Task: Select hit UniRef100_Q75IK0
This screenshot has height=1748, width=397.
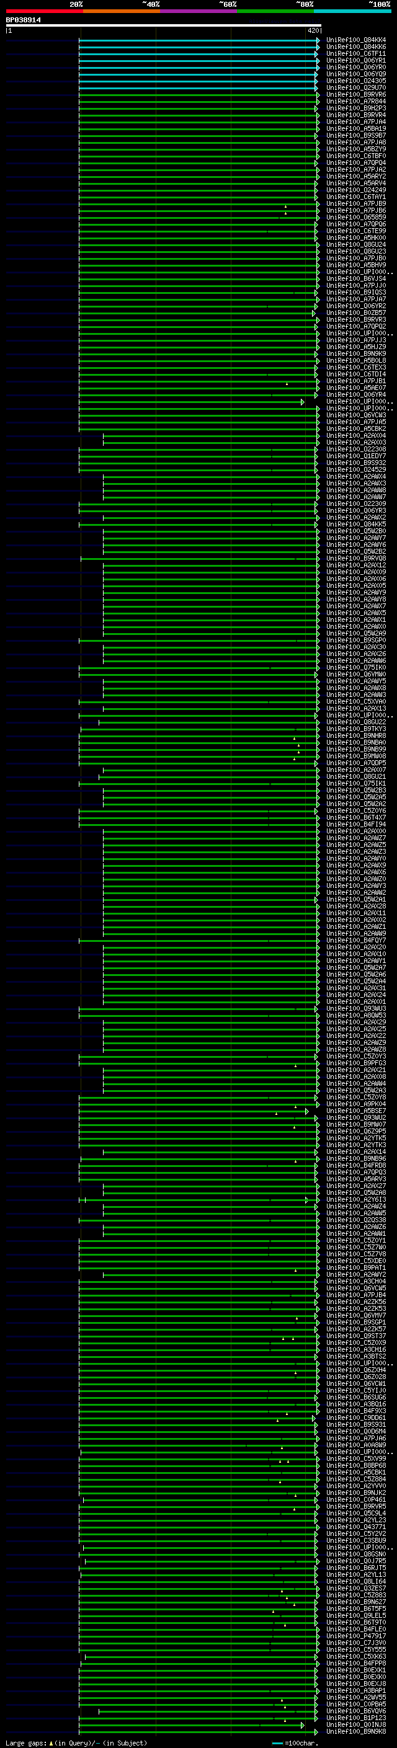Action: 356,668
